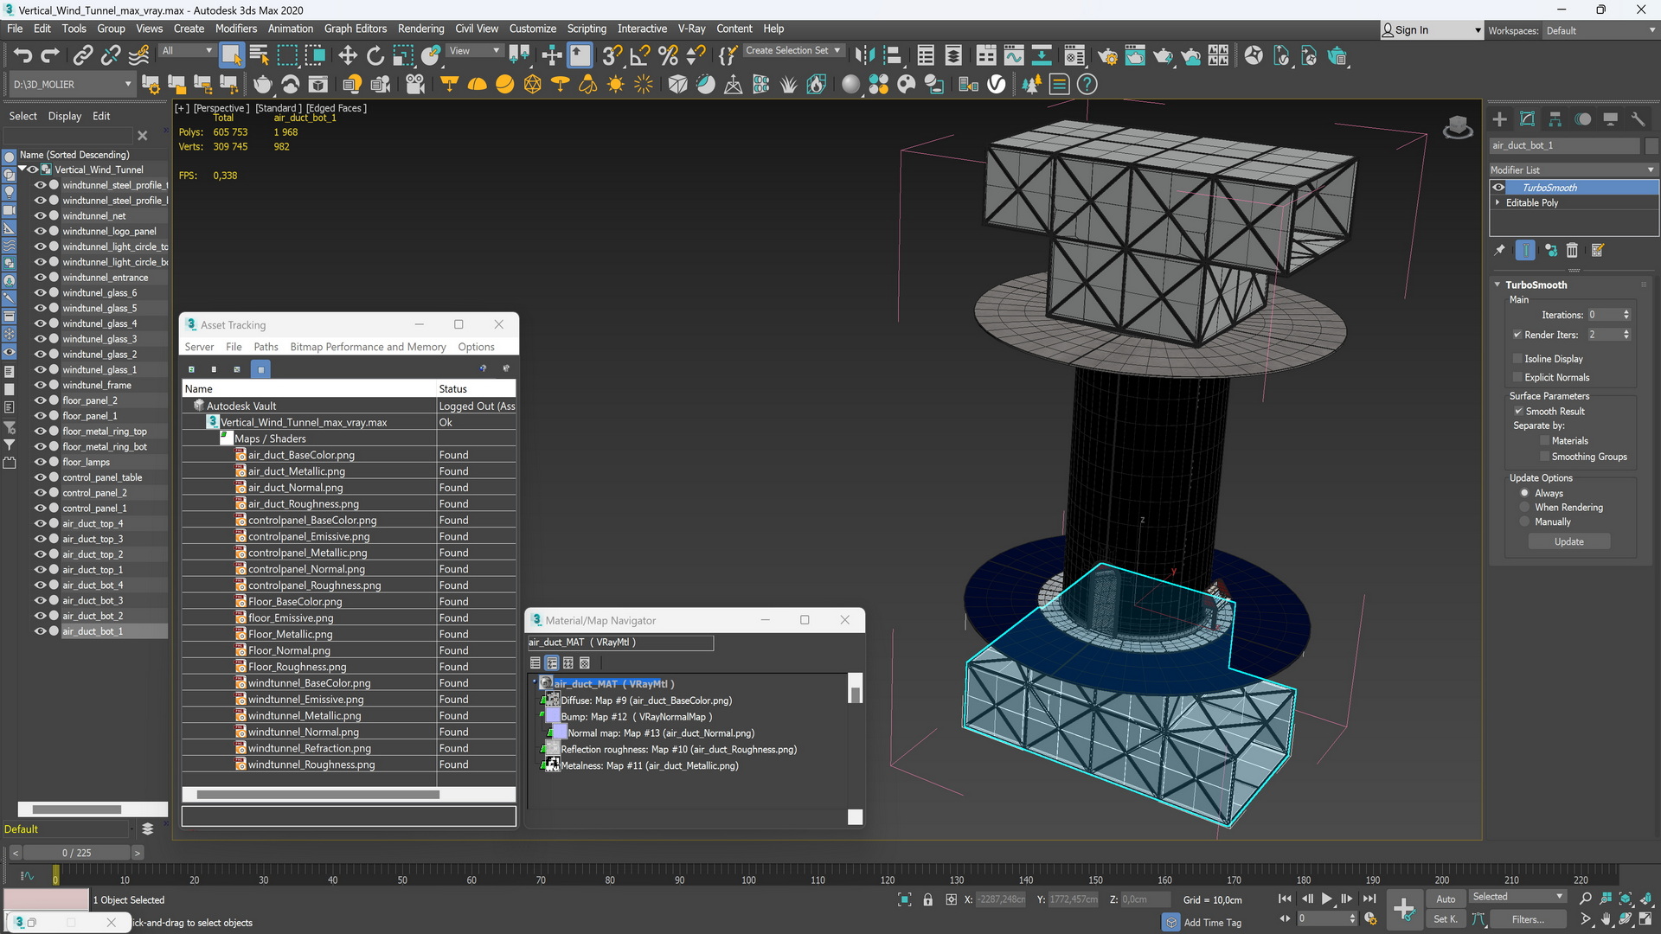Expand the Editable Poly stack entry

pyautogui.click(x=1498, y=202)
